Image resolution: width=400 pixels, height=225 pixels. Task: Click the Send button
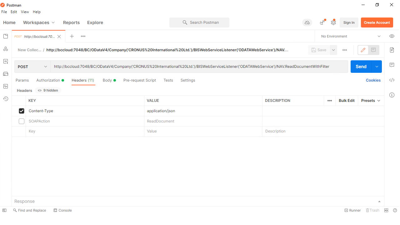click(x=361, y=67)
